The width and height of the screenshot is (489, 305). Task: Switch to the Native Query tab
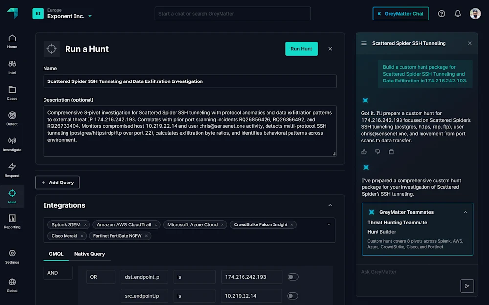point(89,254)
